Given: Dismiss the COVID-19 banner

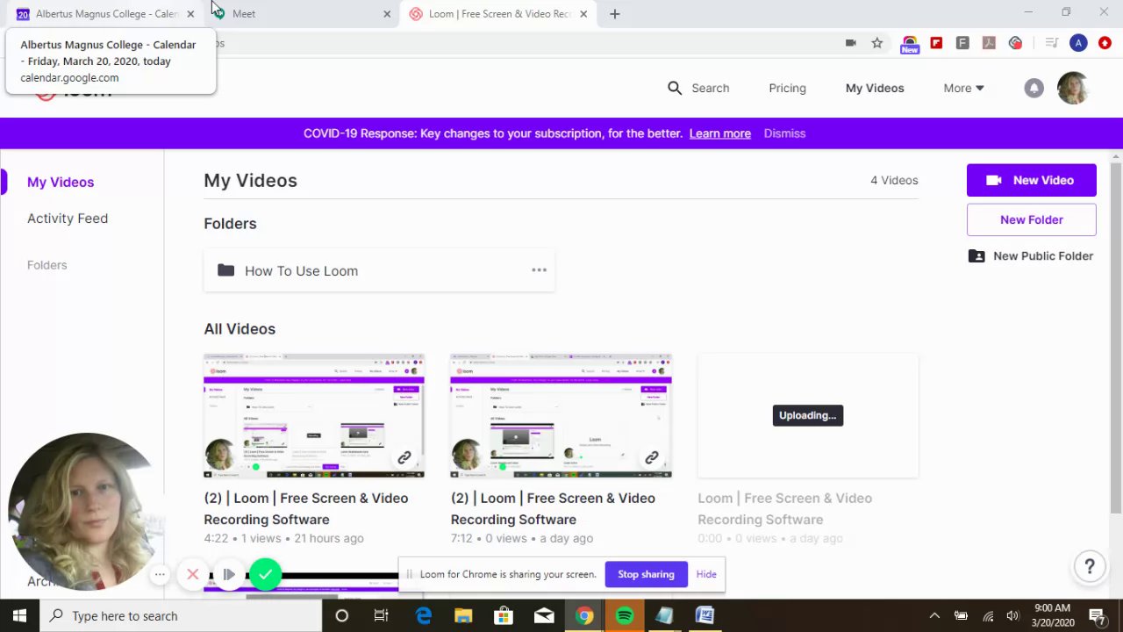Looking at the screenshot, I should (x=784, y=133).
